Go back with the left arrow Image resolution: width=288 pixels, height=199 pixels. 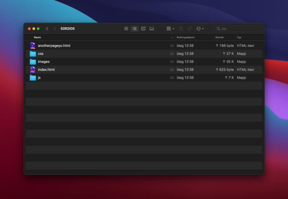click(x=47, y=29)
